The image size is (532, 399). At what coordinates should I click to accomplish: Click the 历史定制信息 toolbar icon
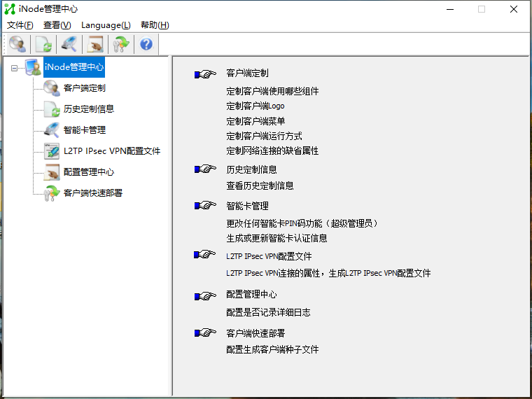43,44
